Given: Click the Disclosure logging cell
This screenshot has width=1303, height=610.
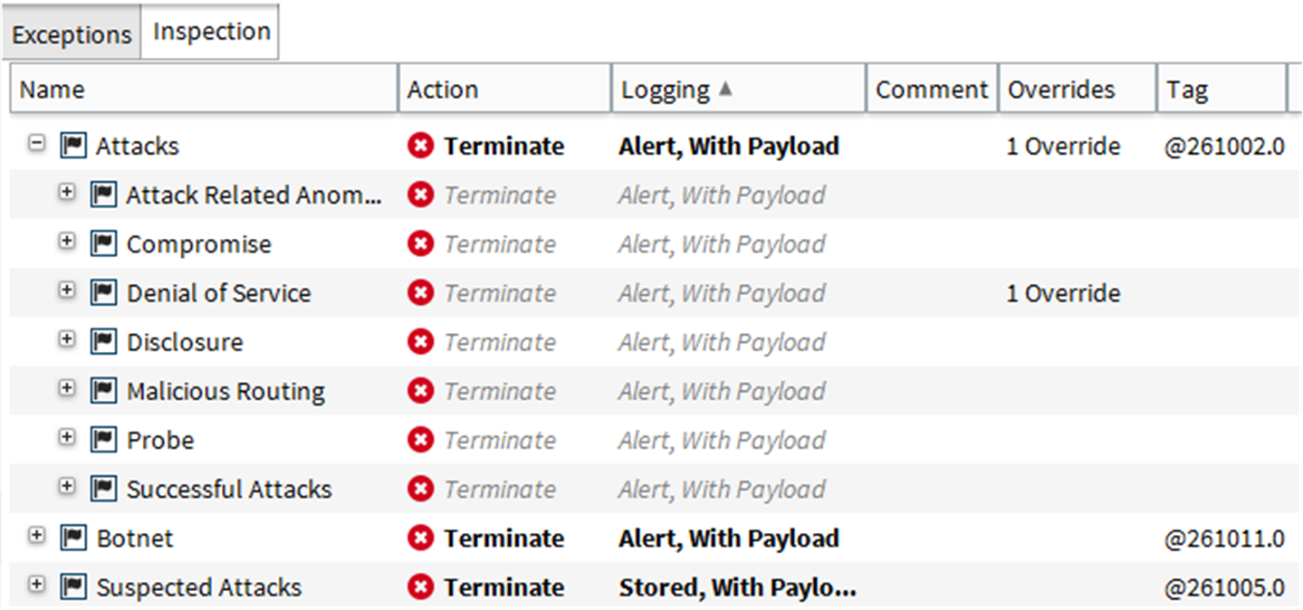Looking at the screenshot, I should [x=722, y=342].
